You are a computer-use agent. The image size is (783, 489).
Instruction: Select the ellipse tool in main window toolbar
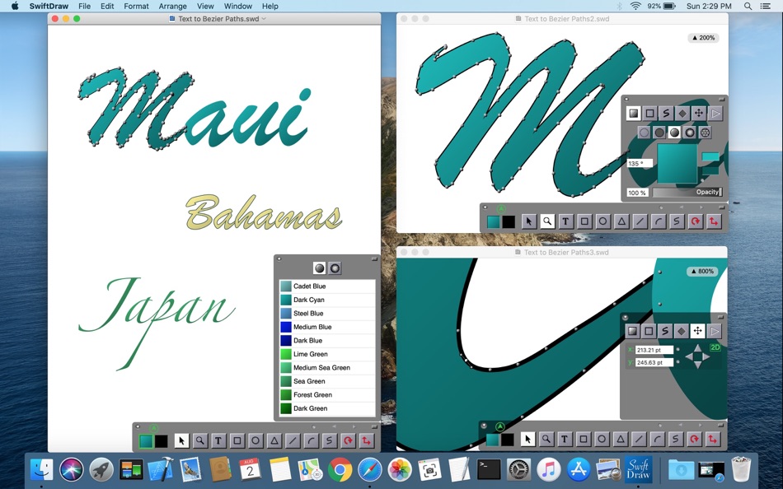pos(256,440)
